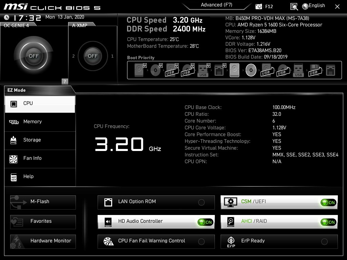Select the UEFI USB CD boot icon

pyautogui.click(x=188, y=70)
